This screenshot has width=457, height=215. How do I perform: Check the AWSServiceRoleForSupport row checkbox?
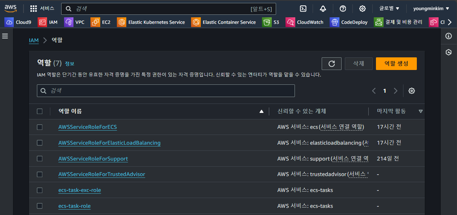(40, 159)
